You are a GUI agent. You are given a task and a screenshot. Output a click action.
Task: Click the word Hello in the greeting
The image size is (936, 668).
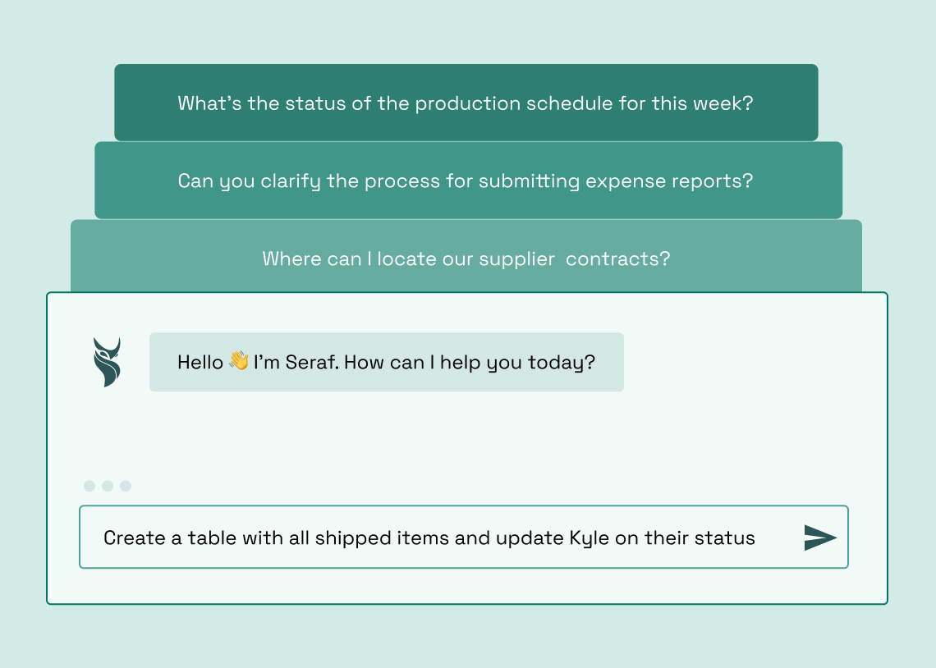click(x=200, y=362)
